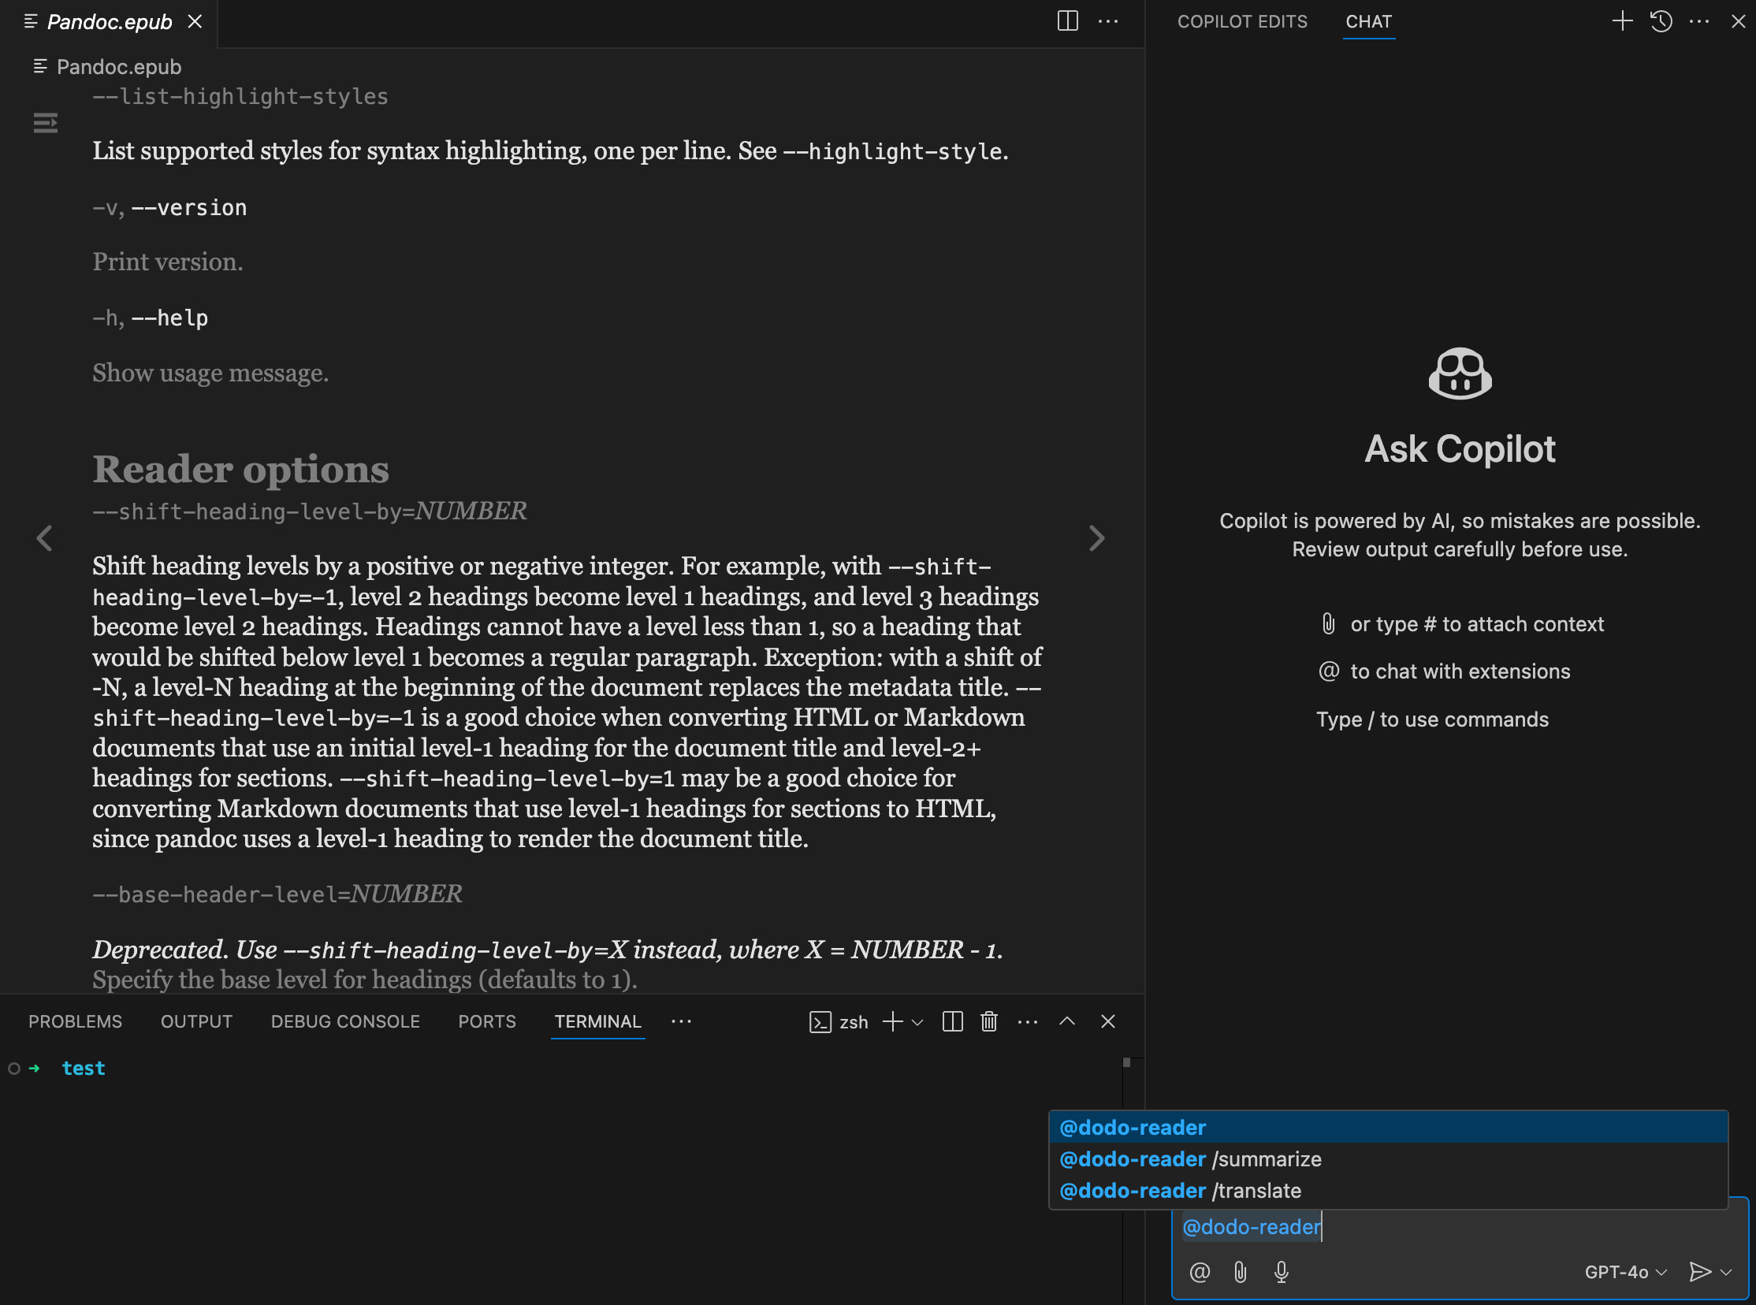Select @dodo-reader /summarize suggestion
1756x1305 pixels.
1189,1159
